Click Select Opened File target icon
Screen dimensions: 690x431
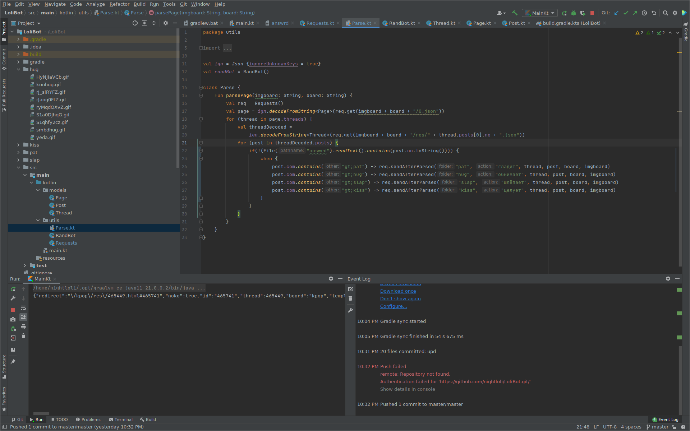tap(135, 23)
